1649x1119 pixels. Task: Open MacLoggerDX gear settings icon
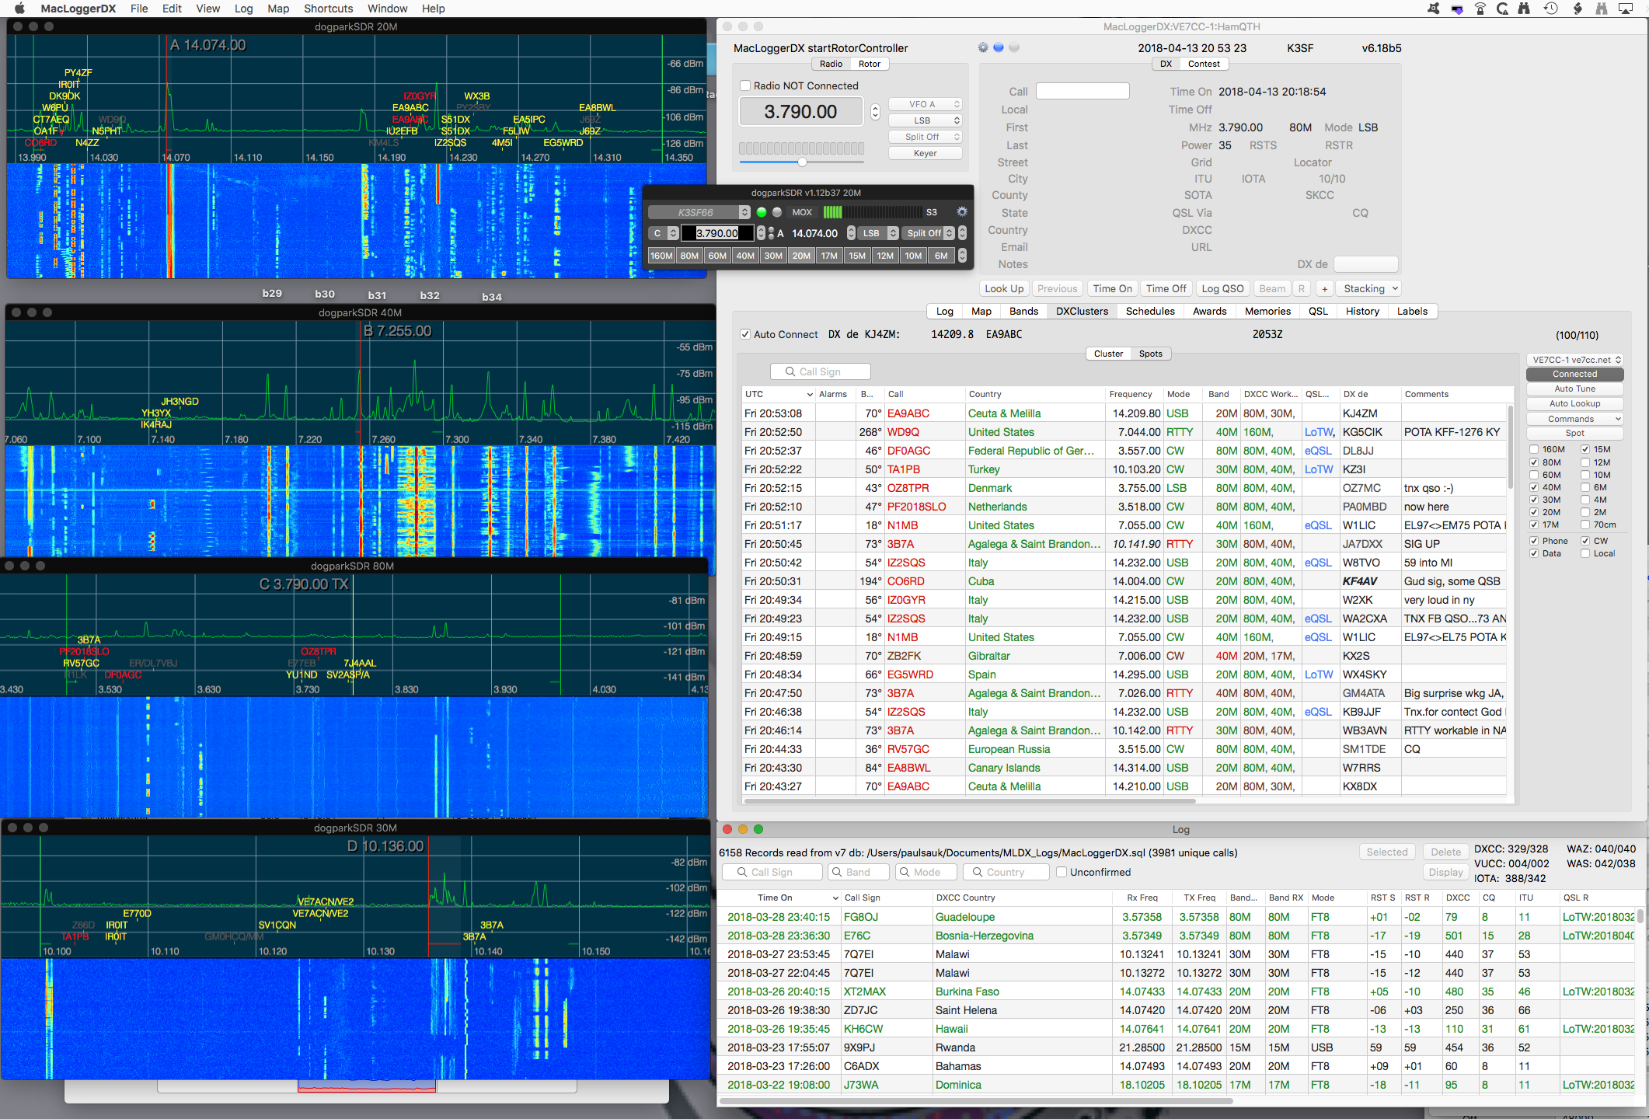pyautogui.click(x=983, y=47)
